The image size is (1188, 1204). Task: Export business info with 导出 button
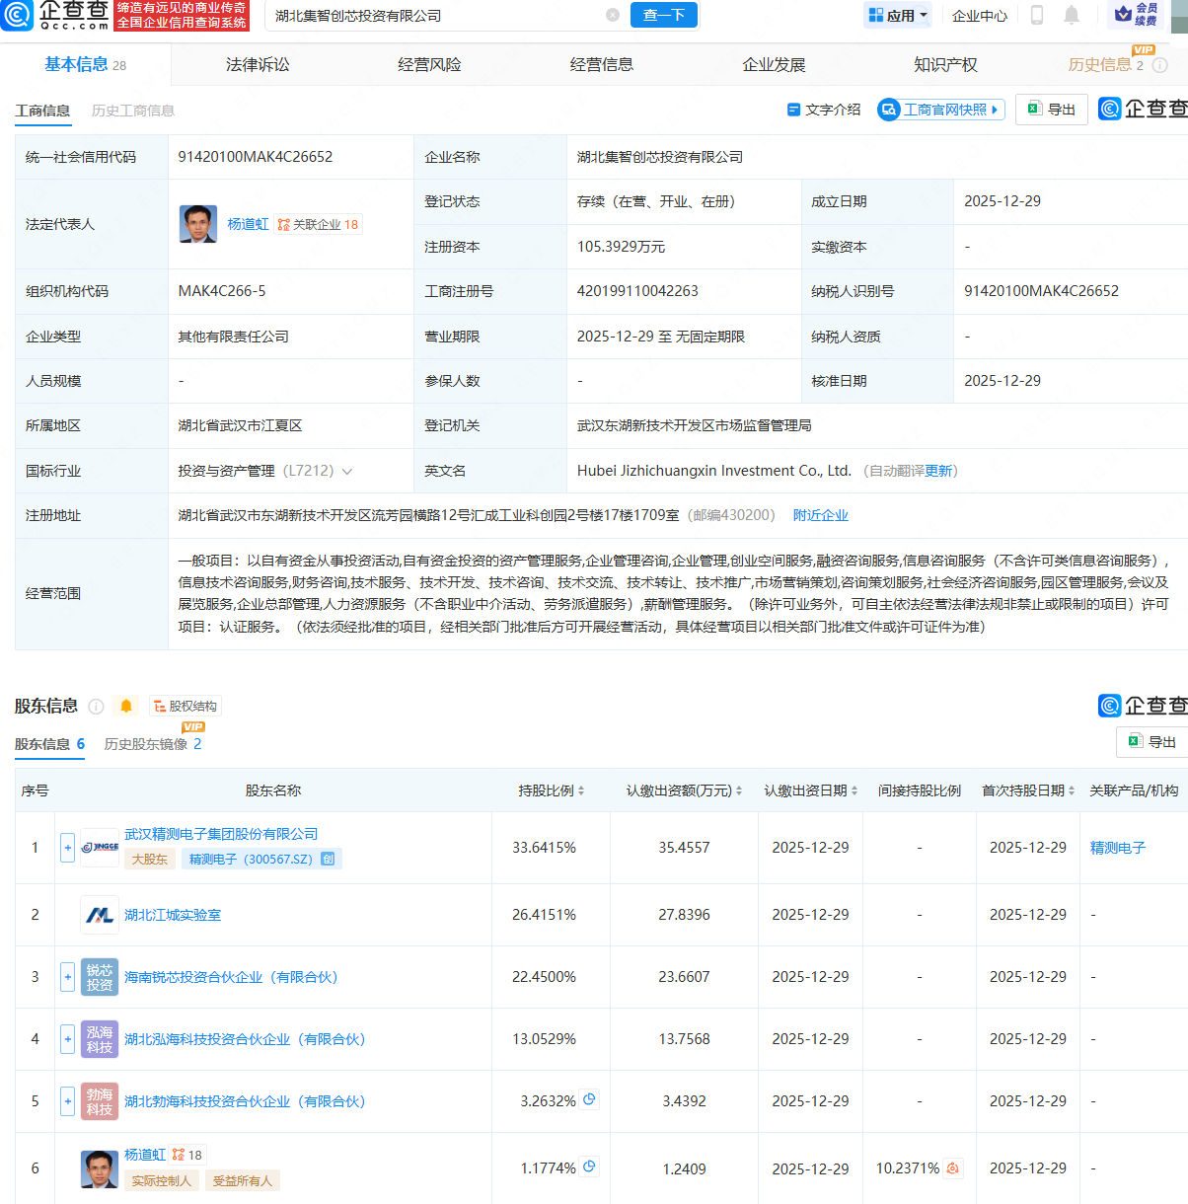pos(1052,110)
